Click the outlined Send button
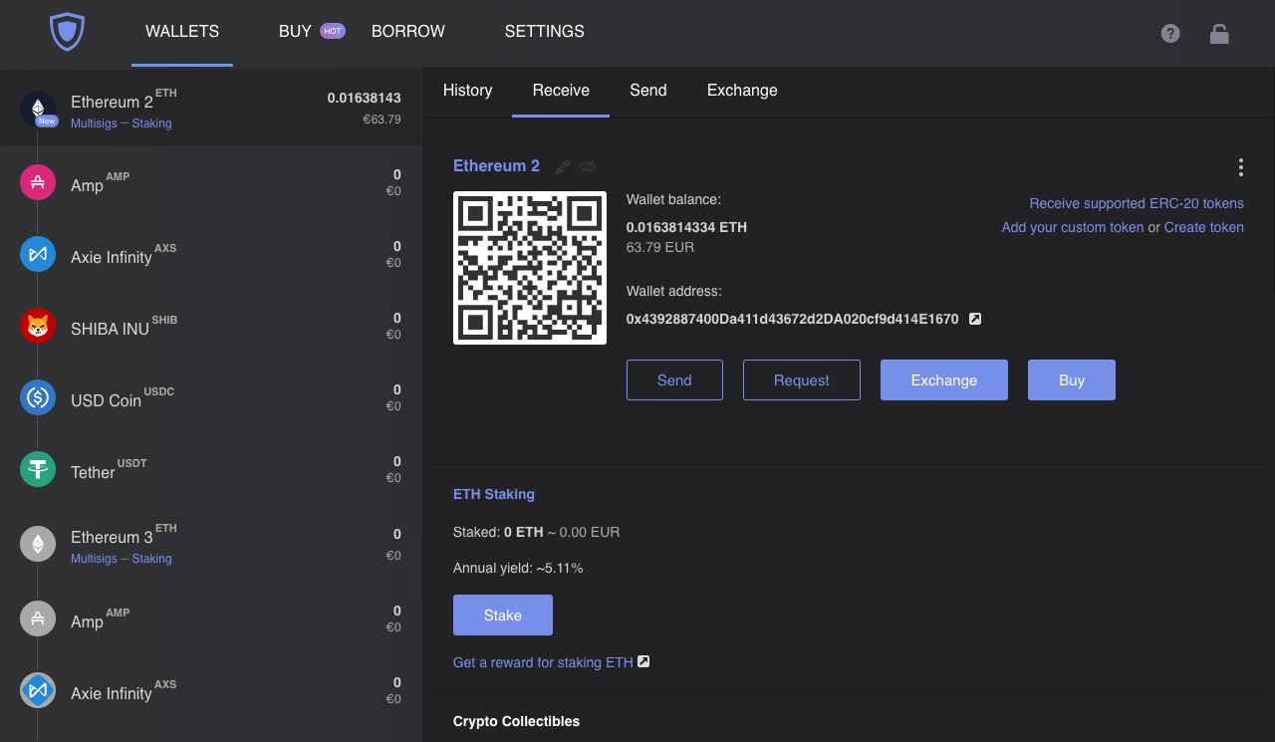Screen dimensions: 1275x742 click(x=674, y=380)
